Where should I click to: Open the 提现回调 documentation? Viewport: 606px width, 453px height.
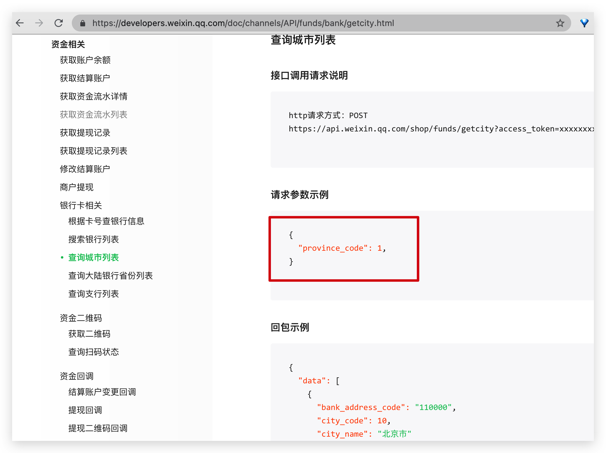click(x=85, y=410)
